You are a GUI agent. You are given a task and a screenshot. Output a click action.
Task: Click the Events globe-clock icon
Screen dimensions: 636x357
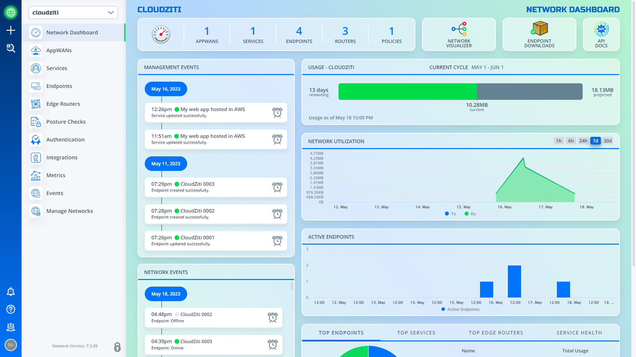(x=36, y=193)
